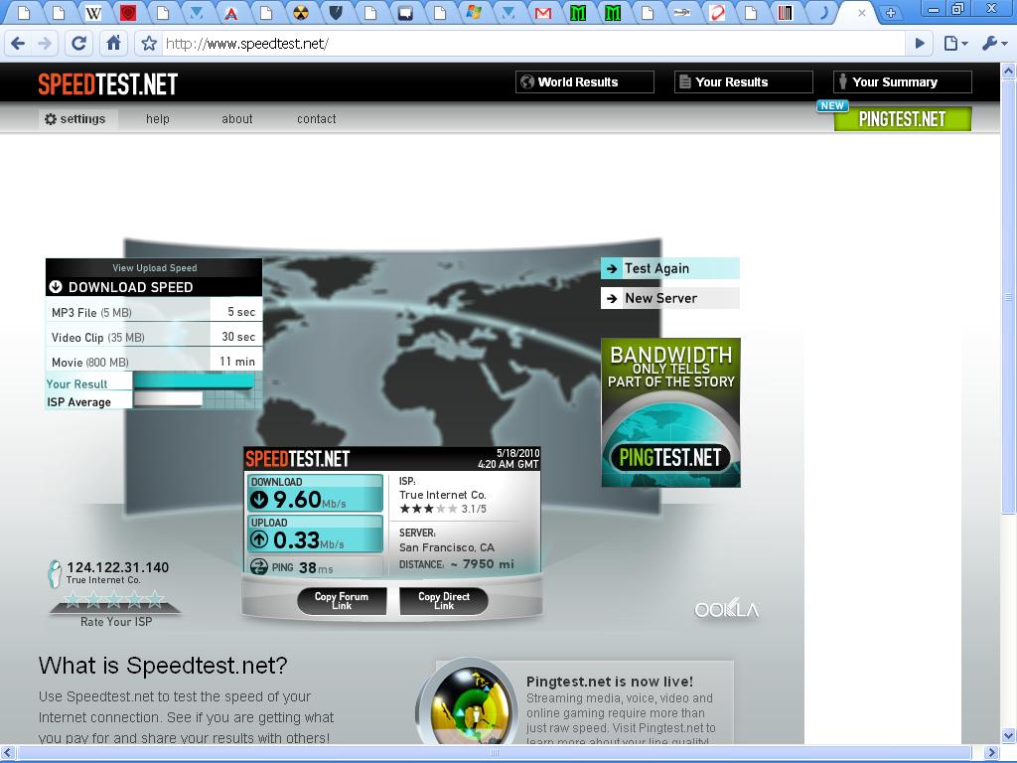Click the Bandwidth Pingtest advertisement banner

point(670,412)
